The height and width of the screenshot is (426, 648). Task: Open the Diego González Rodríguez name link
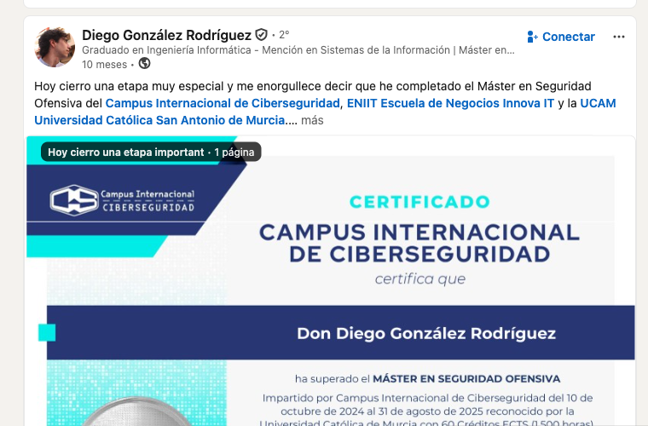pyautogui.click(x=166, y=35)
